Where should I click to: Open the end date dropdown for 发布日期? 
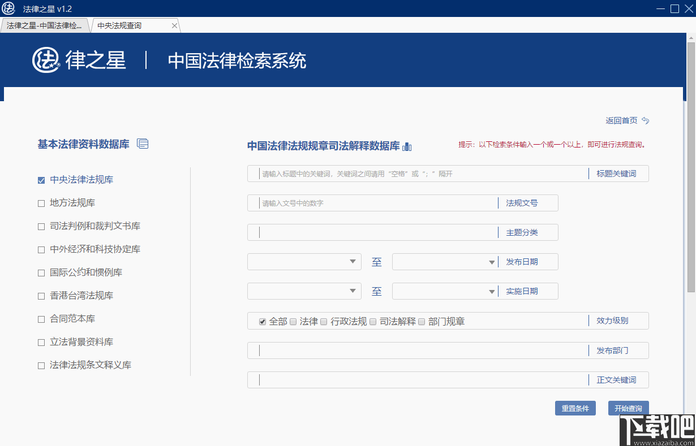[x=491, y=262]
